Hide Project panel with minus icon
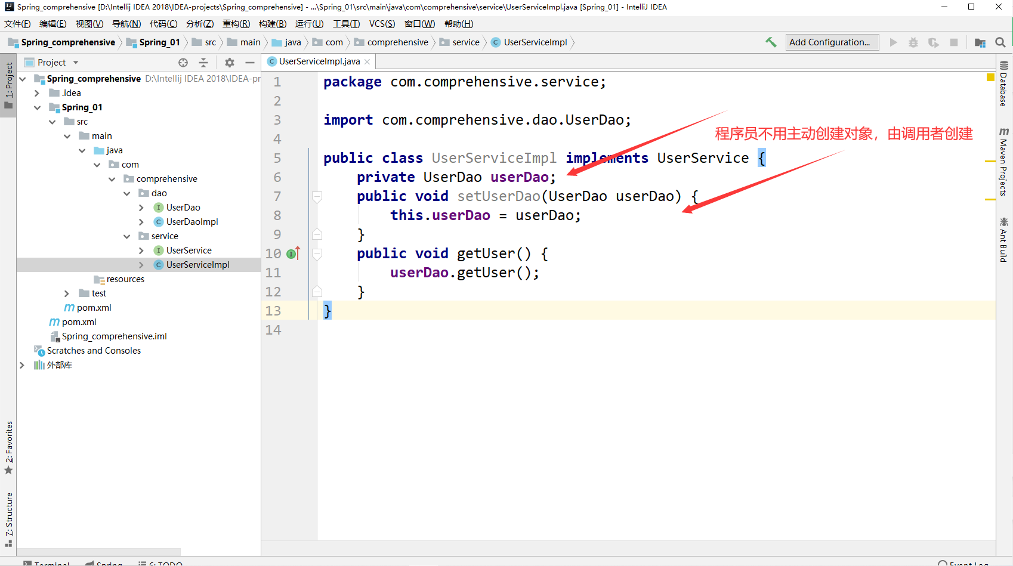This screenshot has height=566, width=1013. click(250, 63)
